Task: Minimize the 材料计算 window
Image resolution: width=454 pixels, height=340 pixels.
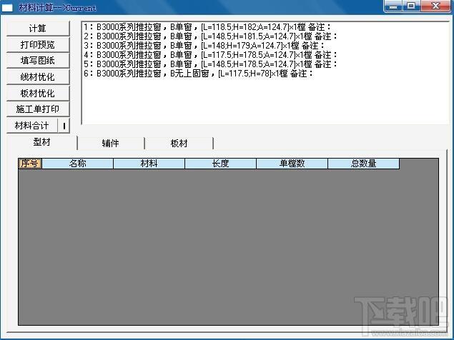Action: (x=393, y=6)
